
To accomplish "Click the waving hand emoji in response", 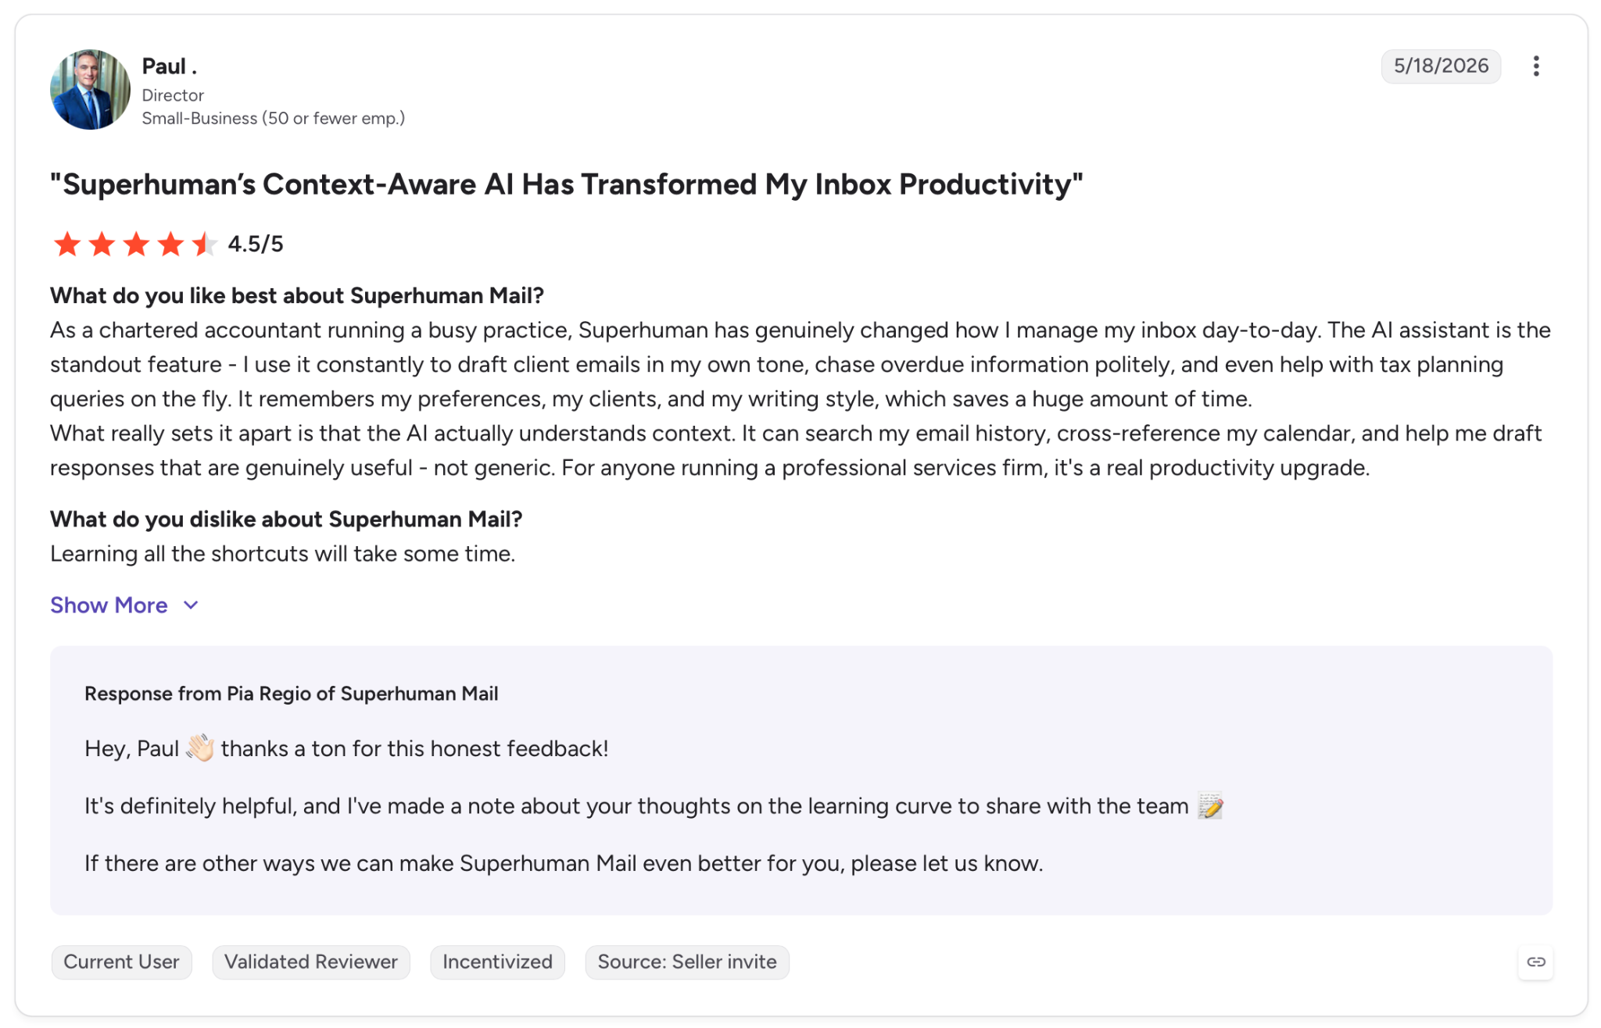I will click(x=200, y=748).
